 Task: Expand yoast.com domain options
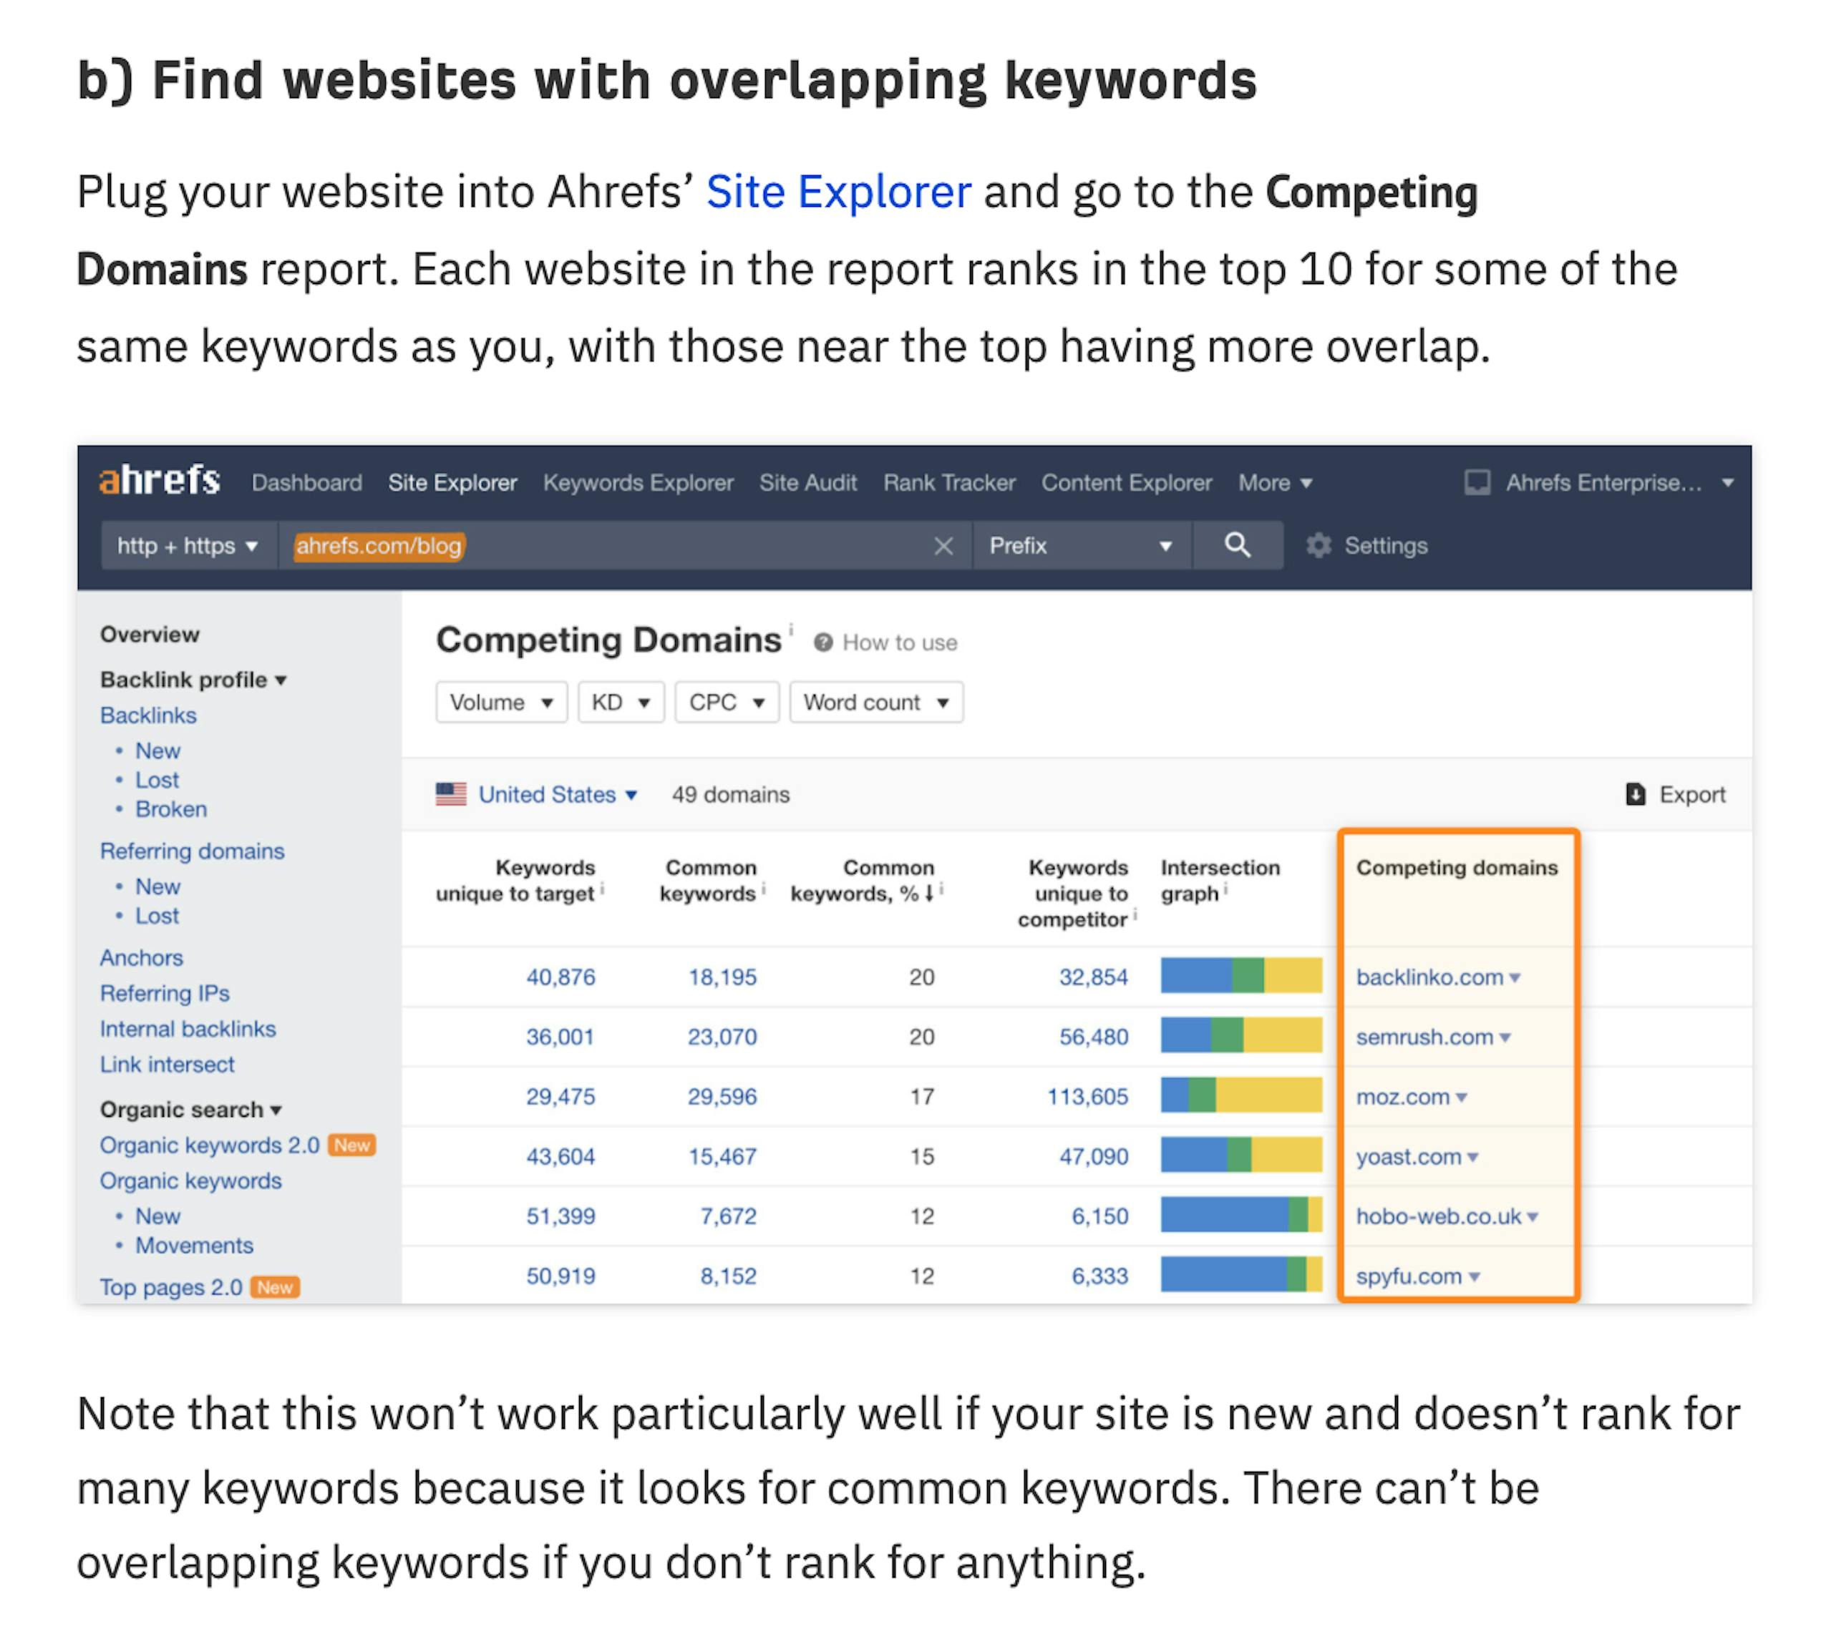click(x=1472, y=1158)
